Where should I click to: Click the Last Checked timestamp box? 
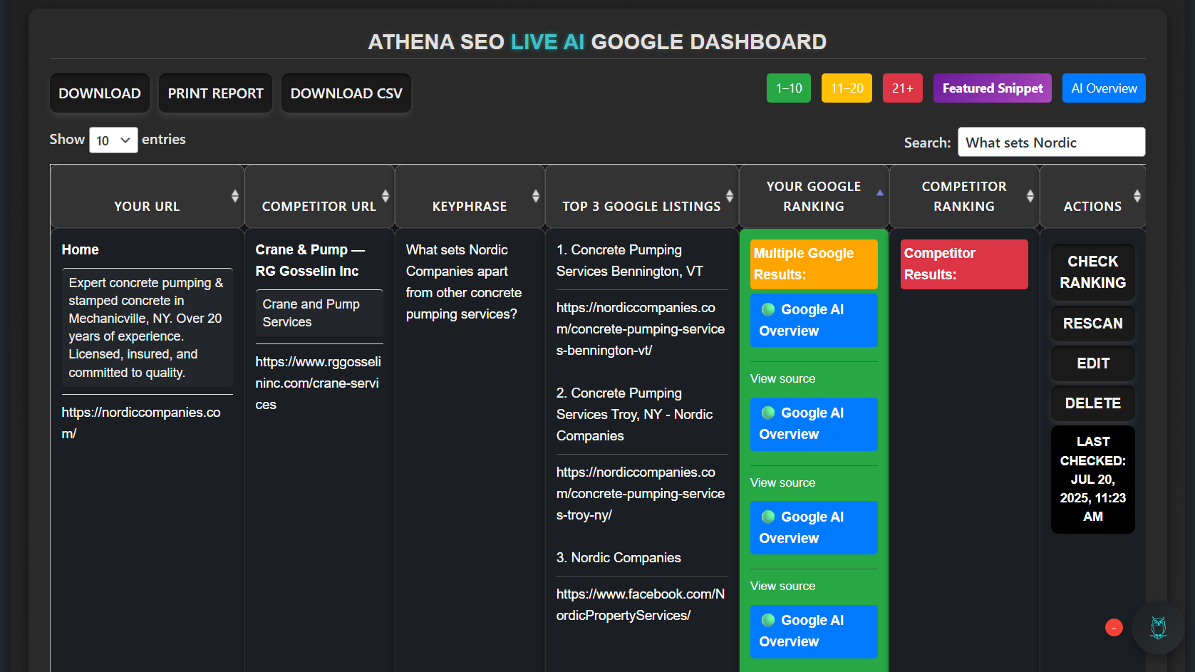[1092, 480]
